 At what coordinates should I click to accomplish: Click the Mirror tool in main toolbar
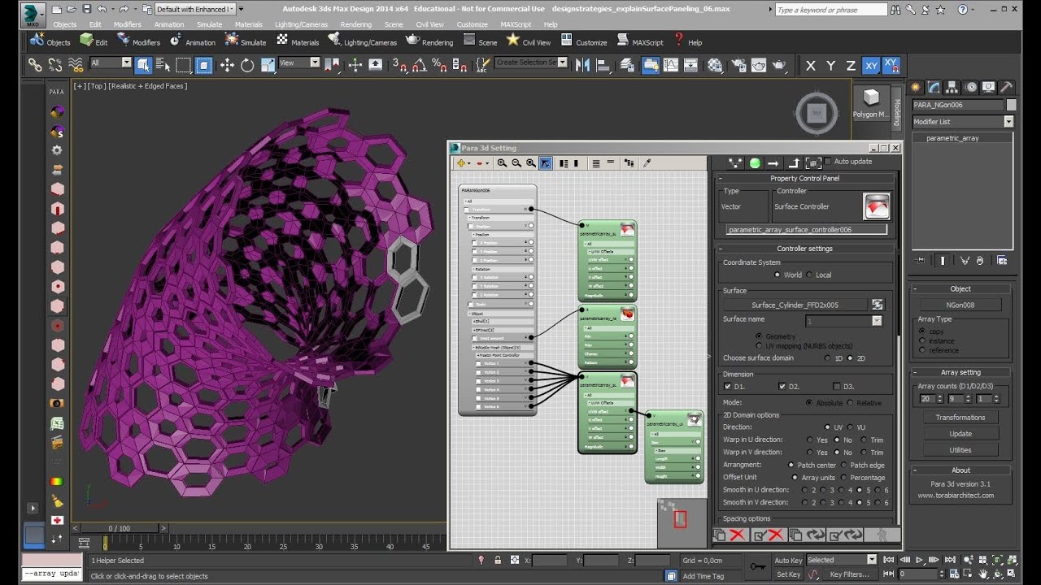583,65
